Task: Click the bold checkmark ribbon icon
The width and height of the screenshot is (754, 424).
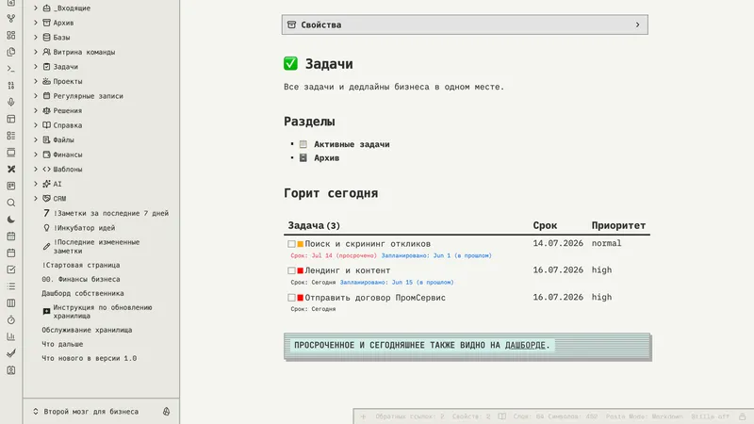Action: [11, 353]
